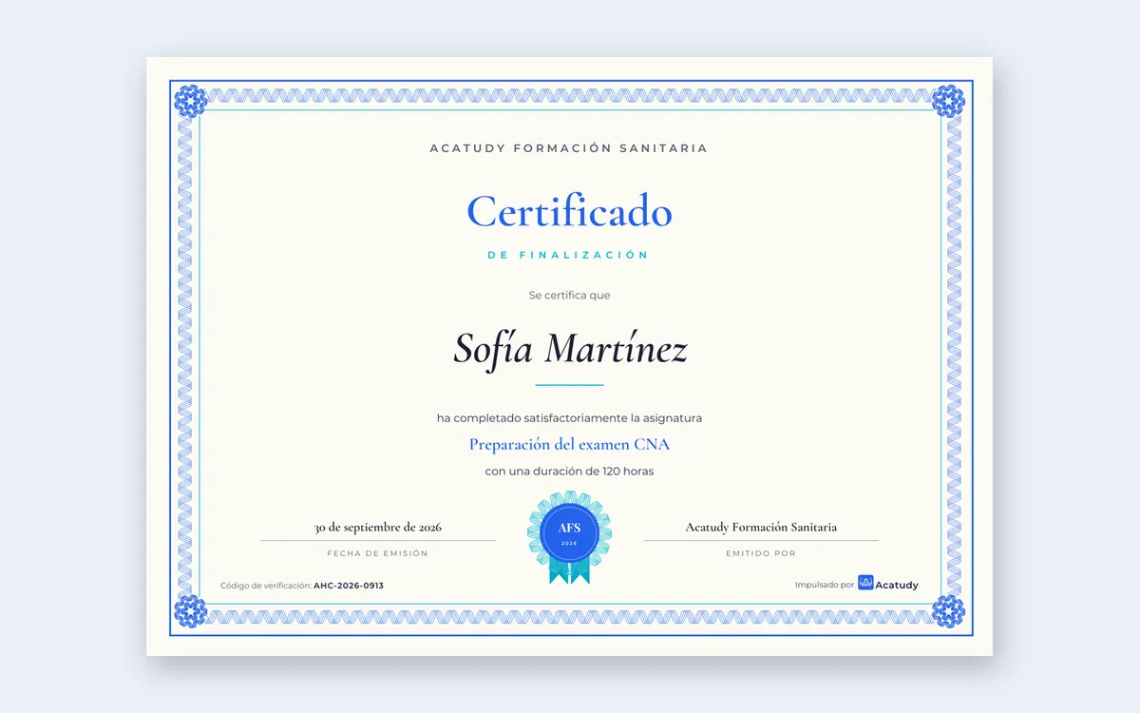Image resolution: width=1140 pixels, height=713 pixels.
Task: Click the verification code "AHC-2026-0913"
Action: point(349,586)
